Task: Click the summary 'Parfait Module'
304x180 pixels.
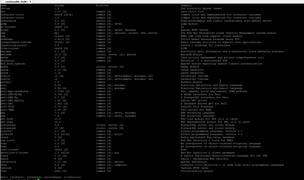Action: point(191,82)
